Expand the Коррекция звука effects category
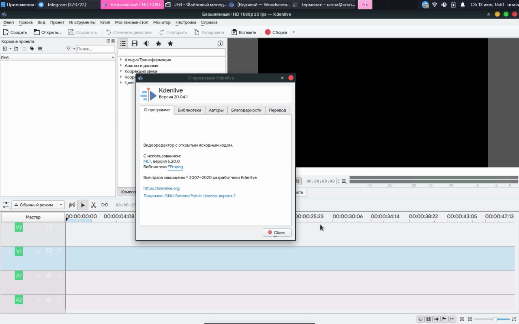 (121, 71)
